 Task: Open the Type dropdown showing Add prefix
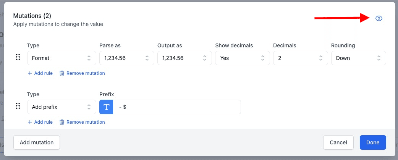tap(61, 107)
